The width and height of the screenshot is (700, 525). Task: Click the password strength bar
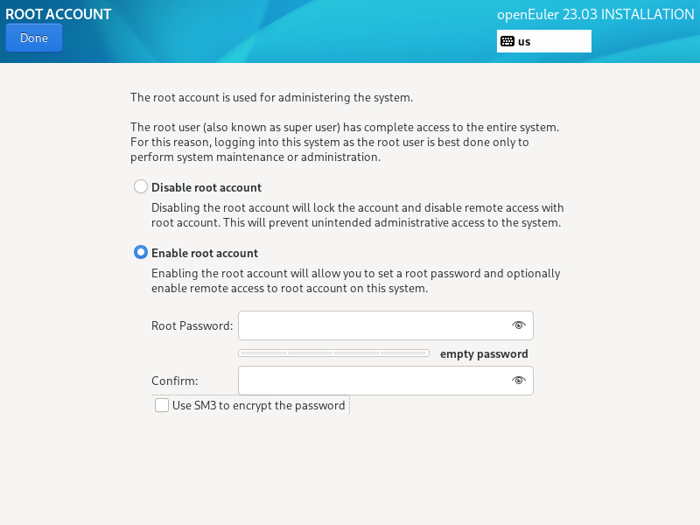pos(333,353)
